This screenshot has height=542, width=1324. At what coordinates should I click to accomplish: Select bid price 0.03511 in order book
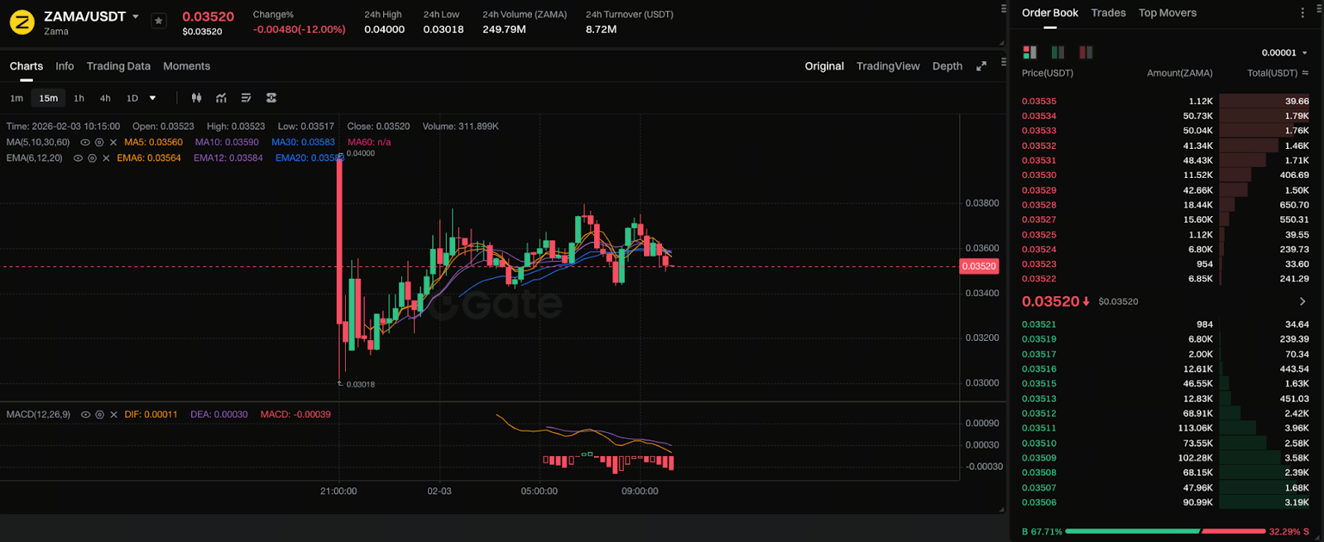click(1039, 428)
